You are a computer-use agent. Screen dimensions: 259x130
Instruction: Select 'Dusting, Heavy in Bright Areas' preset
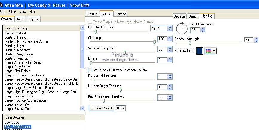click(26, 42)
